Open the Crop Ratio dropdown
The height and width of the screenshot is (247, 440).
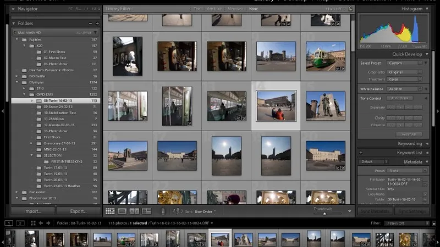point(404,72)
